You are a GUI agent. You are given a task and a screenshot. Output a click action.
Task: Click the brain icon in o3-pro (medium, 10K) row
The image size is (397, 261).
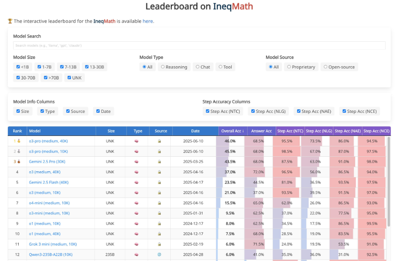(x=136, y=152)
